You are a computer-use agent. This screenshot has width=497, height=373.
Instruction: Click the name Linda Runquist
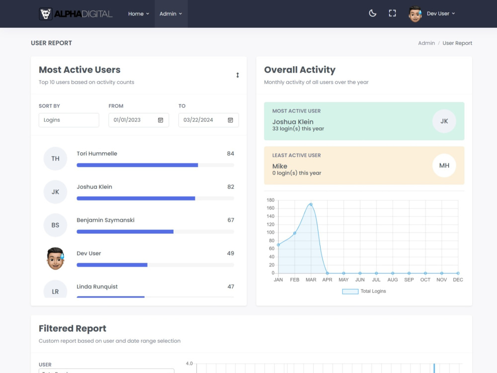click(97, 287)
